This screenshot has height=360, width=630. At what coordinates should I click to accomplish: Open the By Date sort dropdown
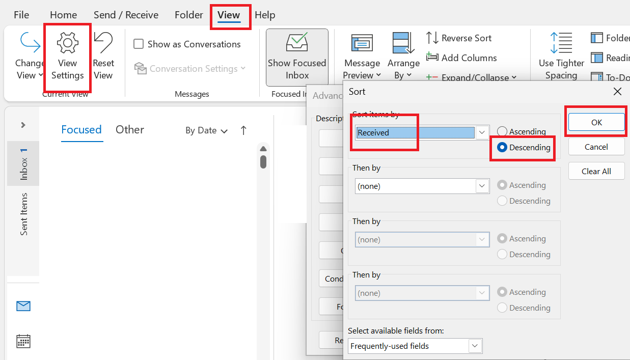click(206, 130)
